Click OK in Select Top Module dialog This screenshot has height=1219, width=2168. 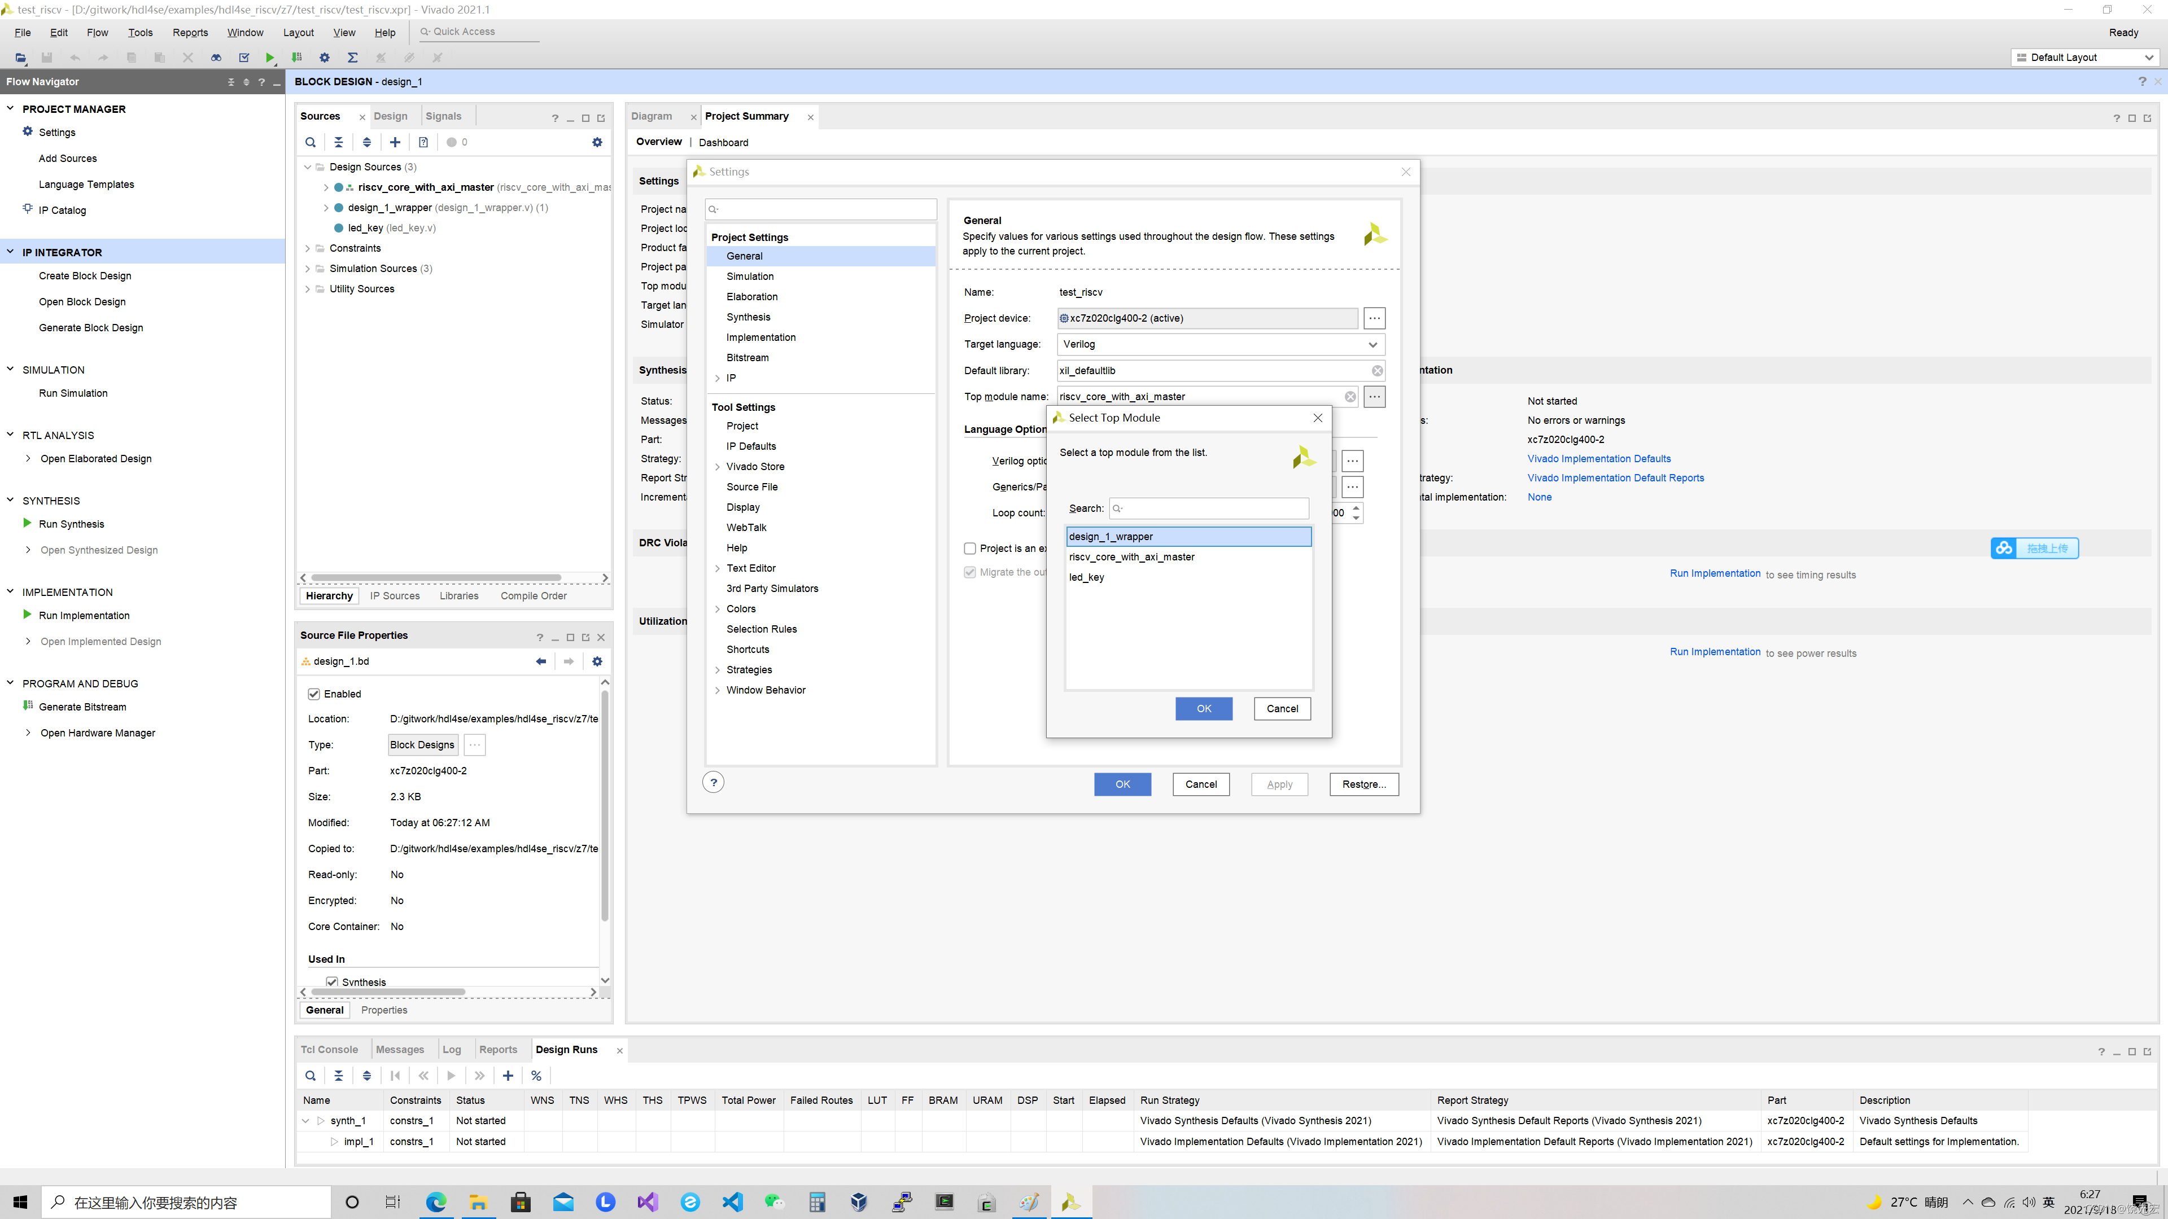[x=1204, y=708]
